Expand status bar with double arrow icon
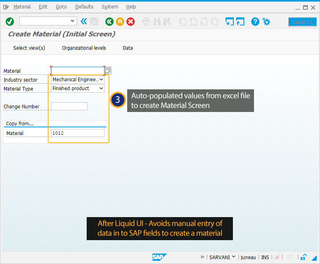The width and height of the screenshot is (320, 264). pos(202,257)
